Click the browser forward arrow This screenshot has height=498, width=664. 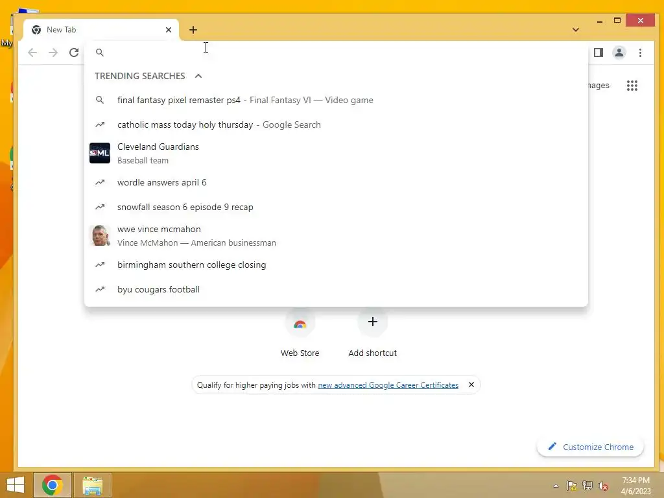tap(53, 53)
